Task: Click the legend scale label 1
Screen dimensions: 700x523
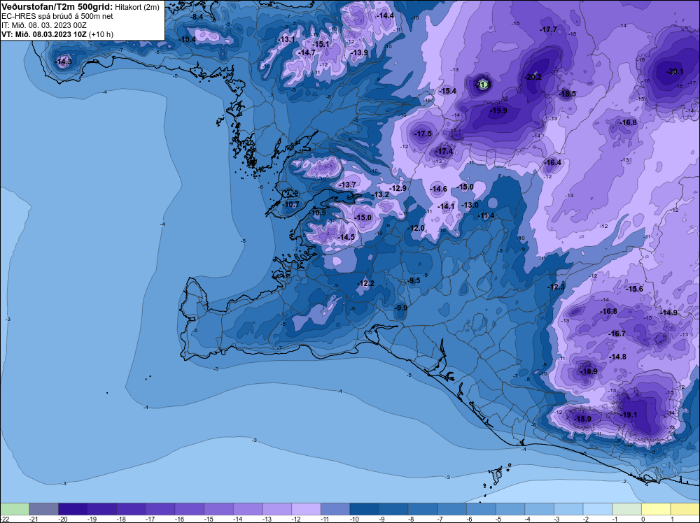Action: 672,519
